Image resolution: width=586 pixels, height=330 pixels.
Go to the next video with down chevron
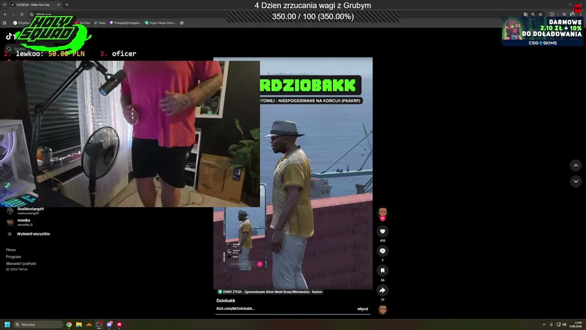(576, 181)
